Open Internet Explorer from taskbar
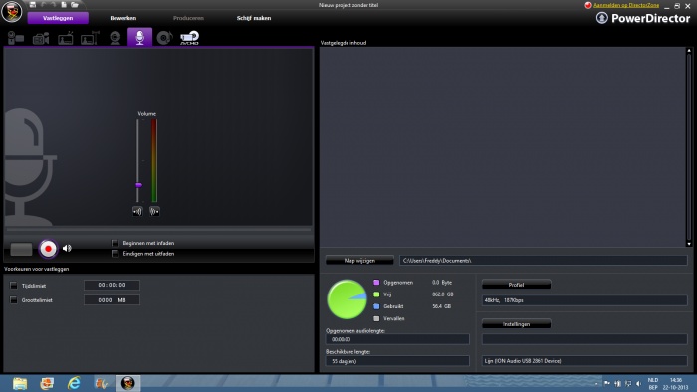 pyautogui.click(x=74, y=383)
